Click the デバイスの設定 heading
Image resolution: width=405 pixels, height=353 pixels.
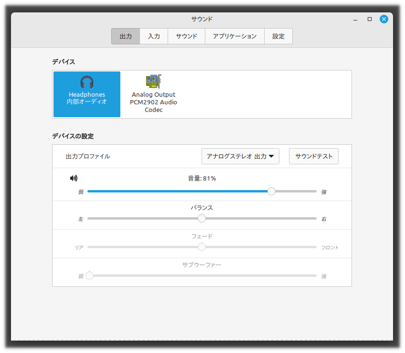(73, 136)
